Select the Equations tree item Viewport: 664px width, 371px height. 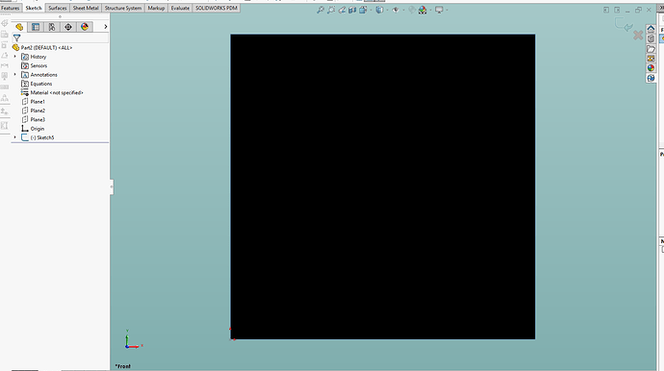point(37,84)
